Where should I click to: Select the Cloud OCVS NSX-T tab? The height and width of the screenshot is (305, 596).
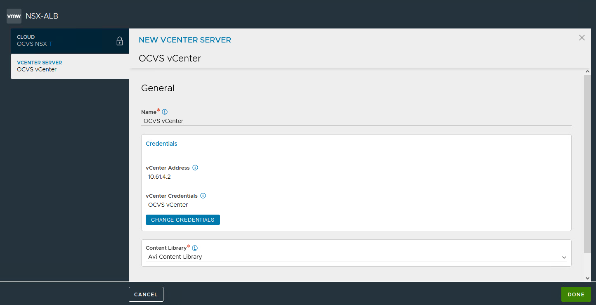[70, 41]
